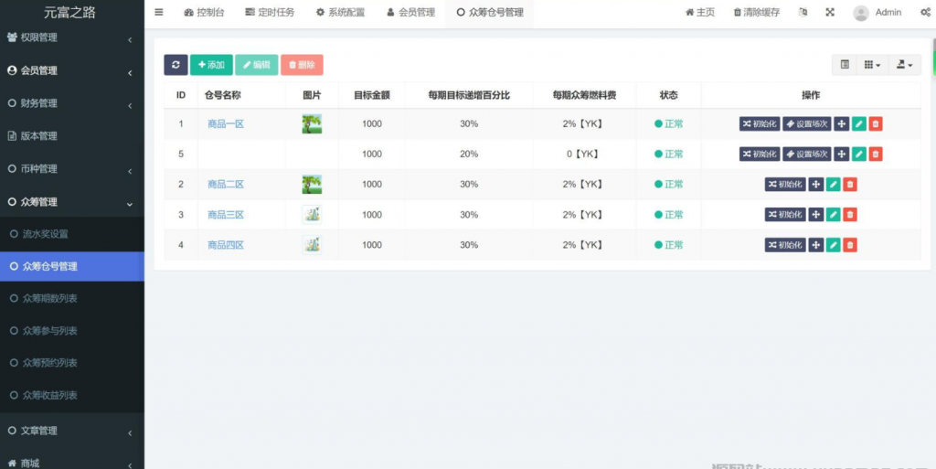This screenshot has height=469, width=936.
Task: Click 初始化 button for 商品四区 row
Action: [785, 245]
